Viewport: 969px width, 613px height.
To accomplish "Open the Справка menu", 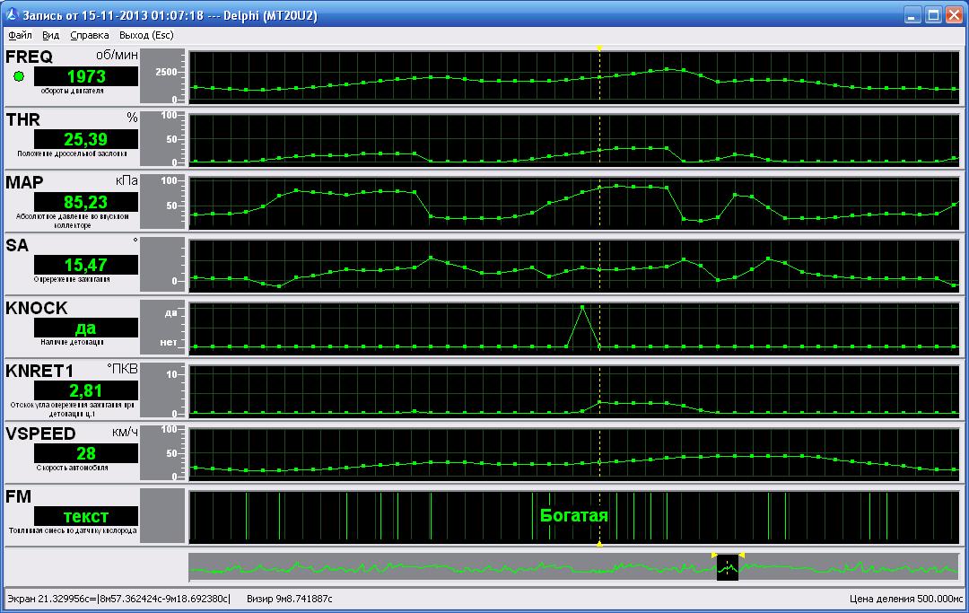I will pyautogui.click(x=90, y=35).
